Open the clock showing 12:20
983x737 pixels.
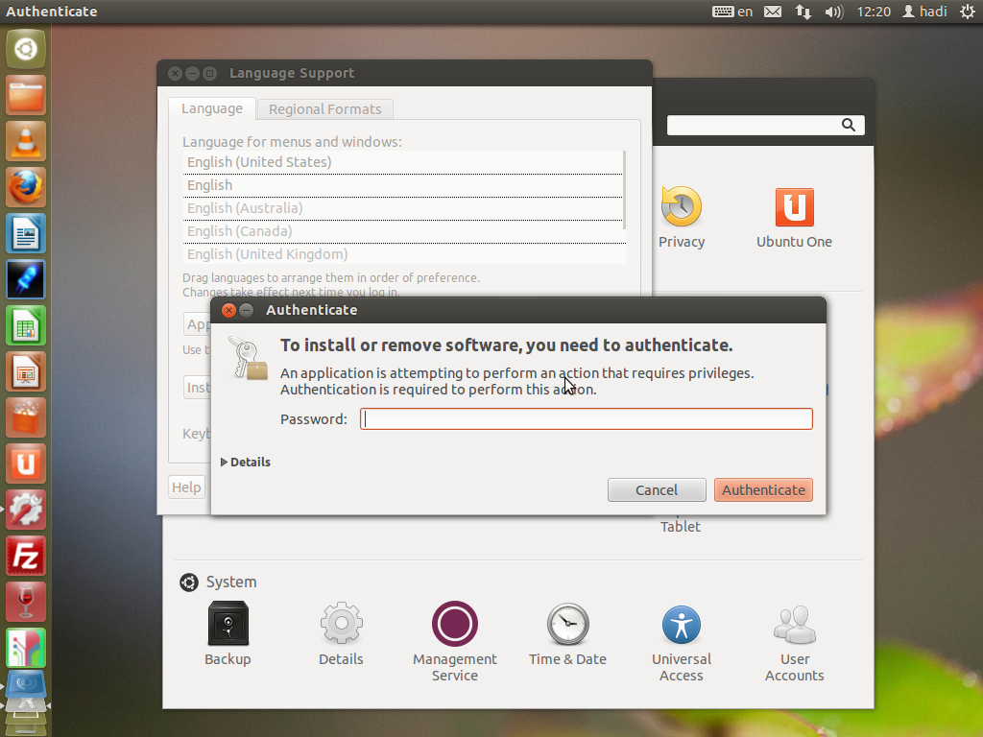tap(874, 12)
